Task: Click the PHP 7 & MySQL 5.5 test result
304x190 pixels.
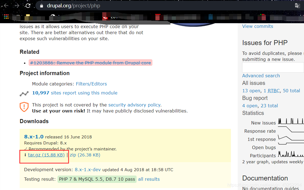Action: (x=97, y=179)
